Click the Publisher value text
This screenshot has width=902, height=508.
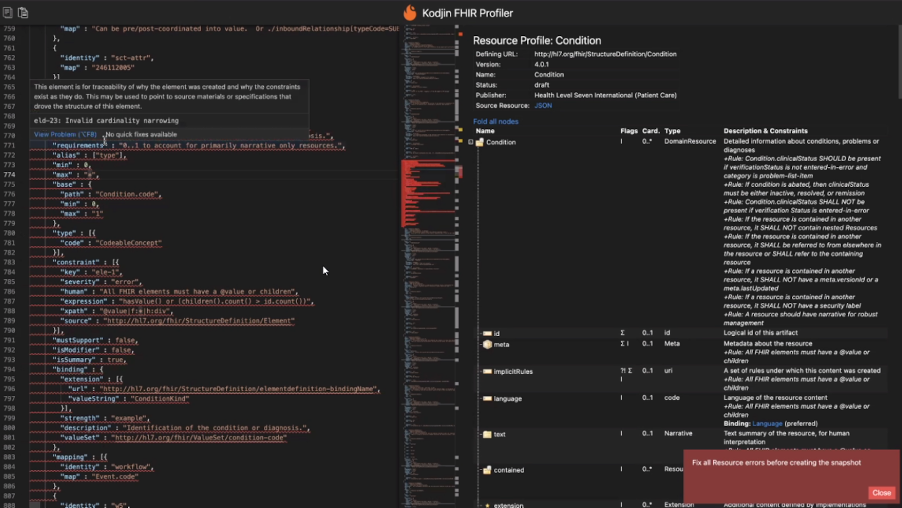[605, 95]
